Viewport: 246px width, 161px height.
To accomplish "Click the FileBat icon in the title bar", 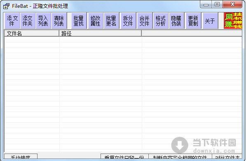I will coord(6,6).
